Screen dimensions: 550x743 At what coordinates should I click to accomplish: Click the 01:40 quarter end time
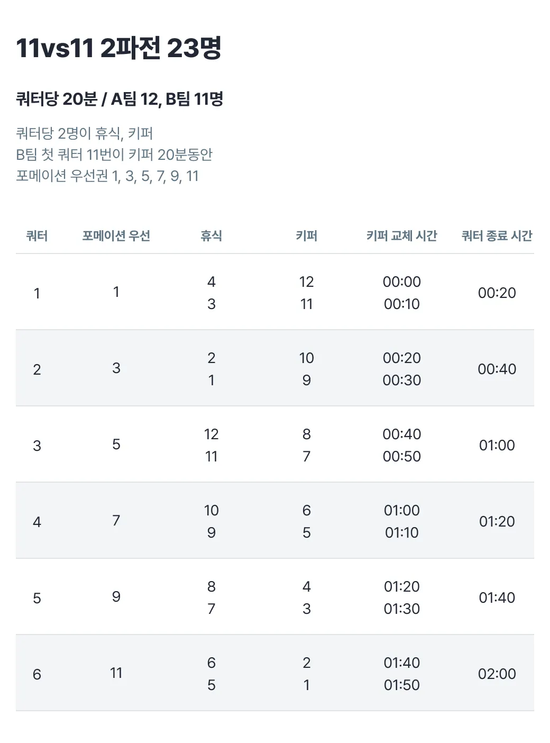[497, 598]
